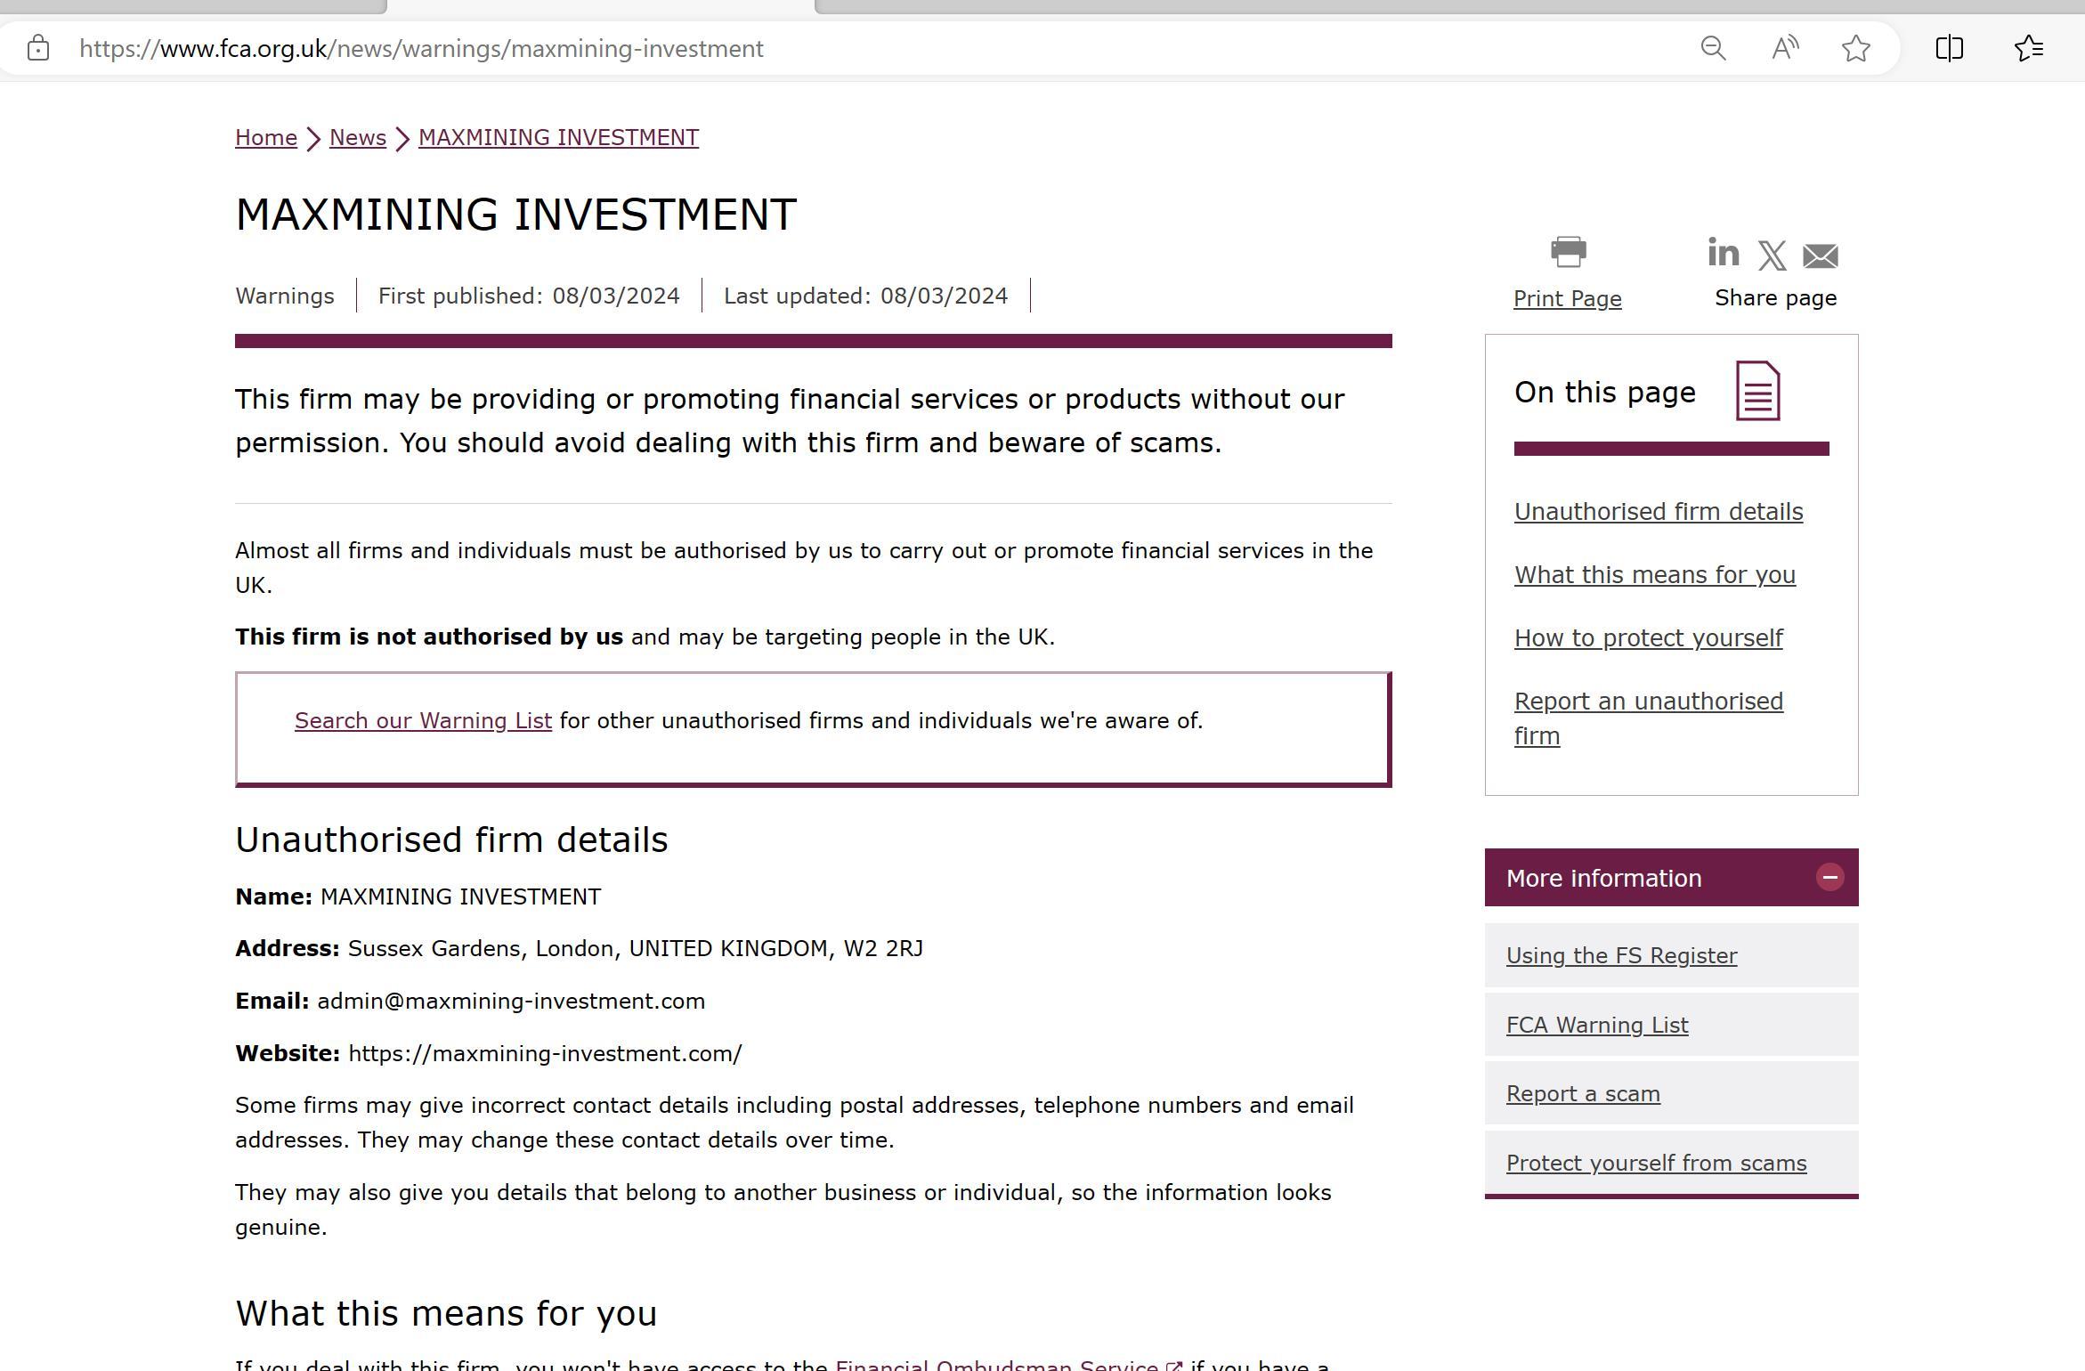Screen dimensions: 2085x1371
Task: Click the printer icon
Action: coord(1568,252)
